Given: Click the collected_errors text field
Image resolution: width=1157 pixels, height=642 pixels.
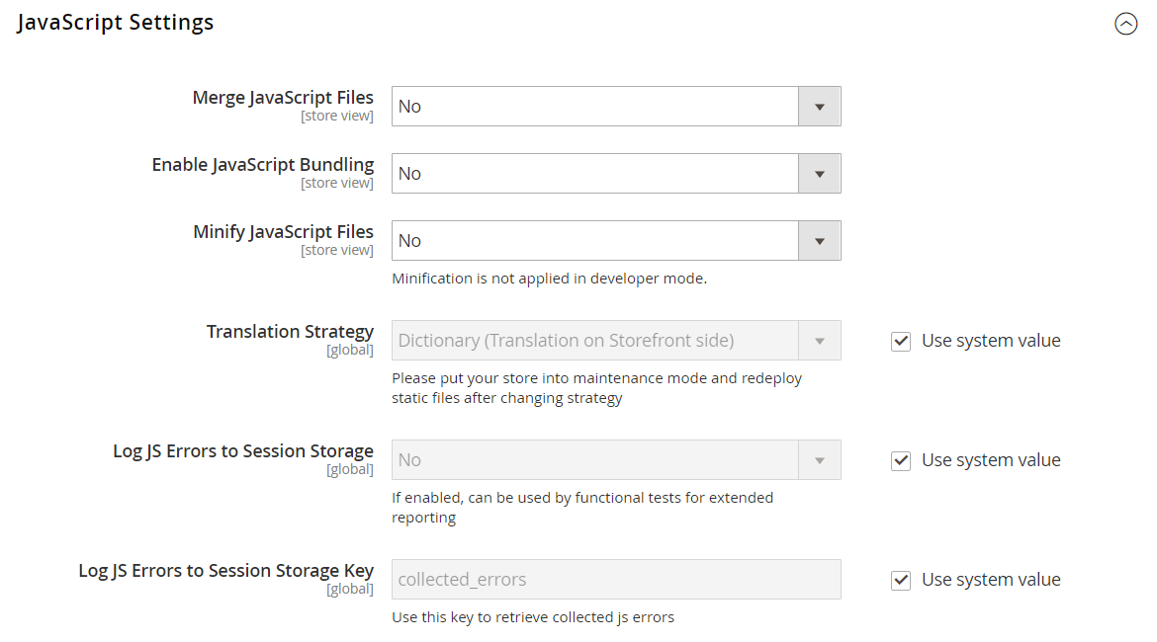Looking at the screenshot, I should point(616,580).
